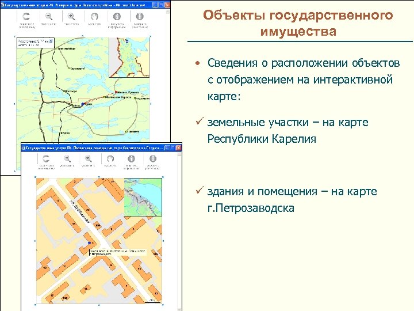Minimize the Karelia map browser window
414x311 pixels.
coord(155,5)
